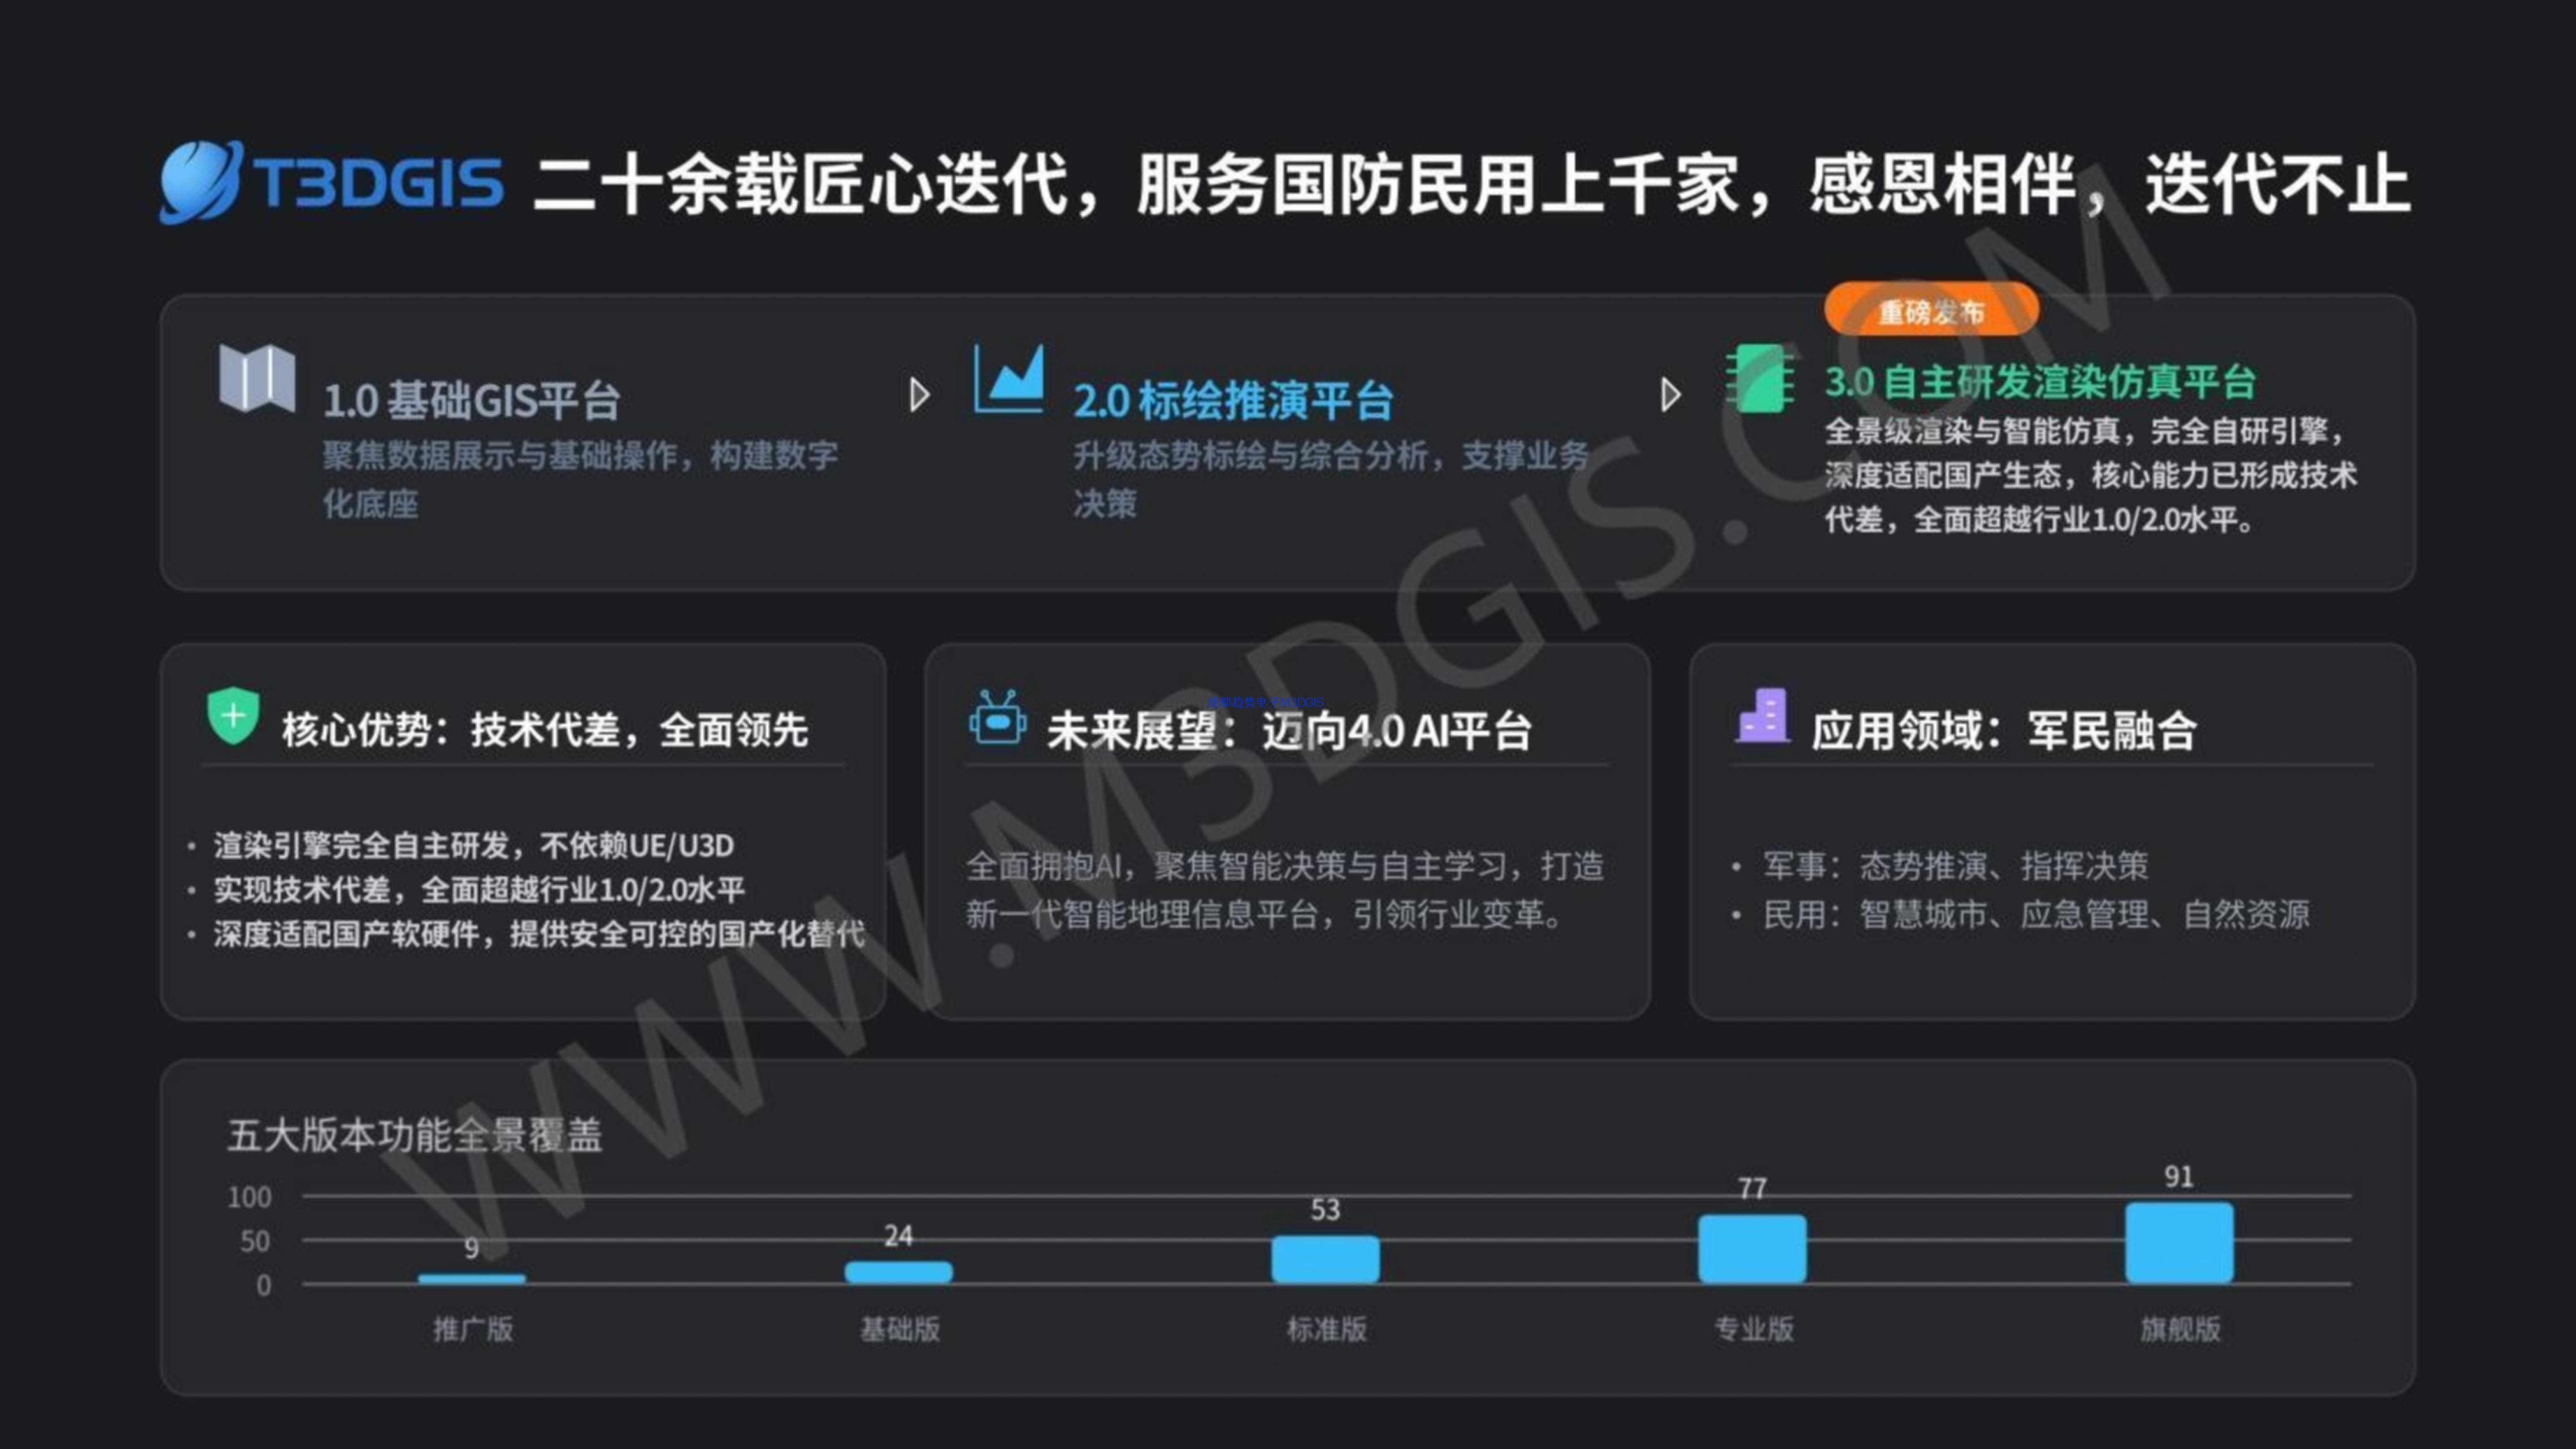Image resolution: width=2576 pixels, height=1449 pixels.
Task: Click the heading 1.0 基础GIS平台
Action: coord(472,401)
